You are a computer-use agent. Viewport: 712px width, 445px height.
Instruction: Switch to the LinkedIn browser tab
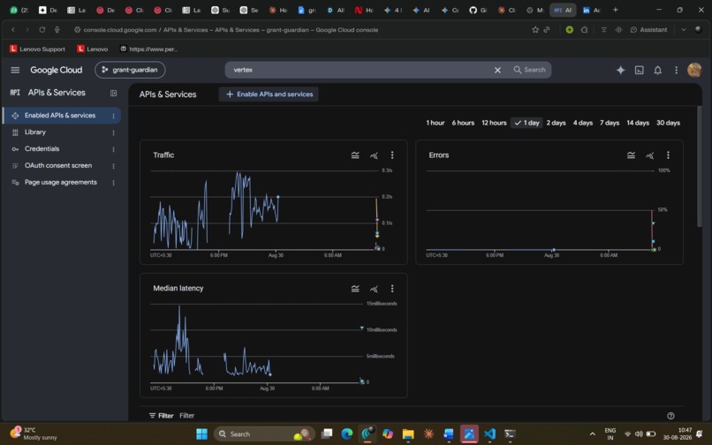(591, 10)
